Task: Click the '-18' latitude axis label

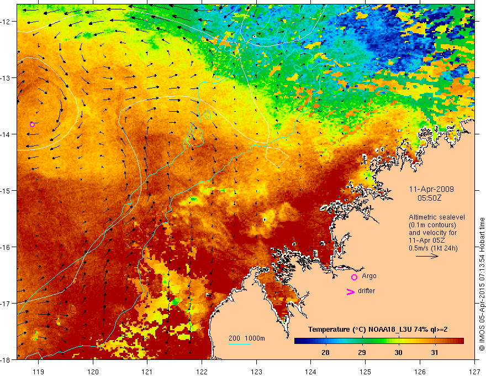Action: pos(6,359)
